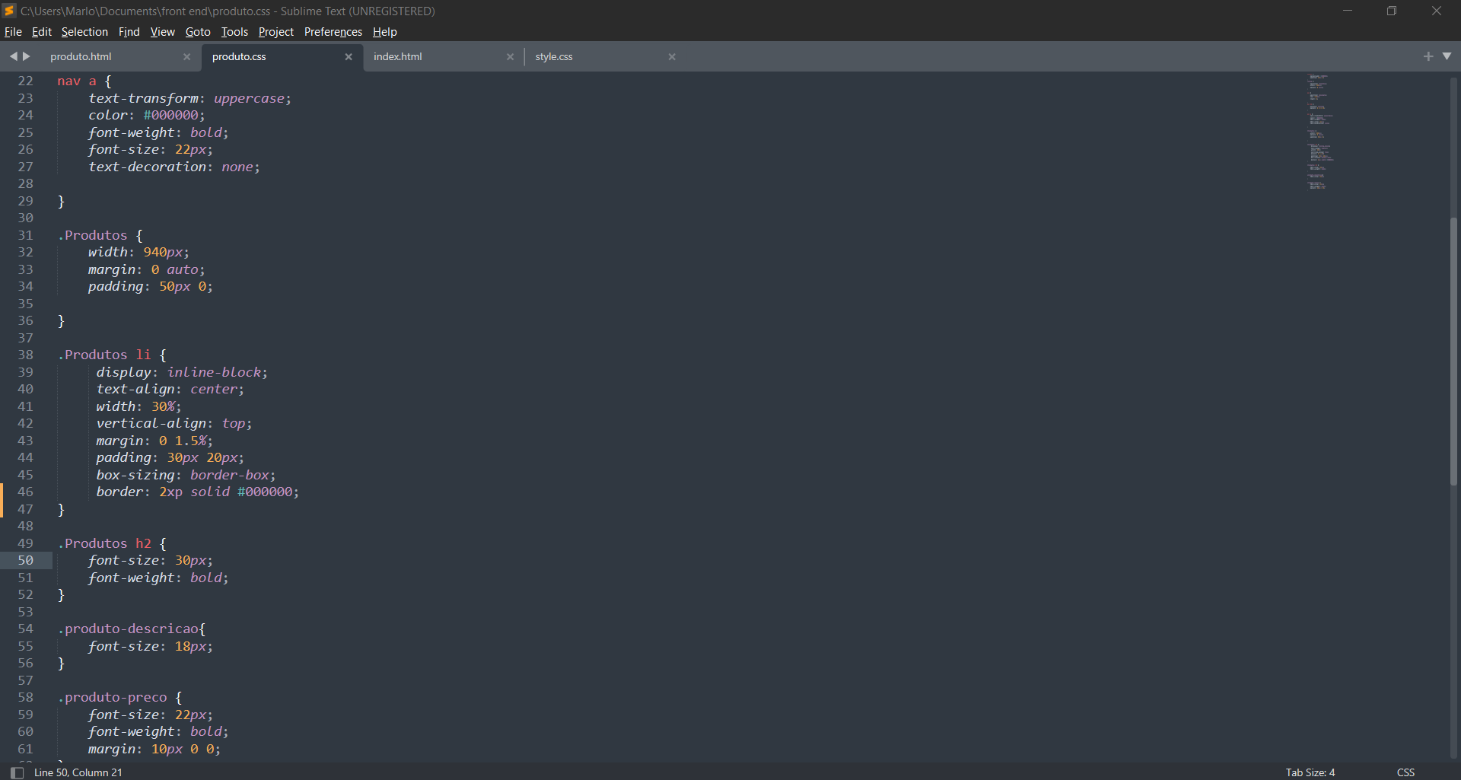Open the File menu
1461x780 pixels.
click(x=13, y=32)
